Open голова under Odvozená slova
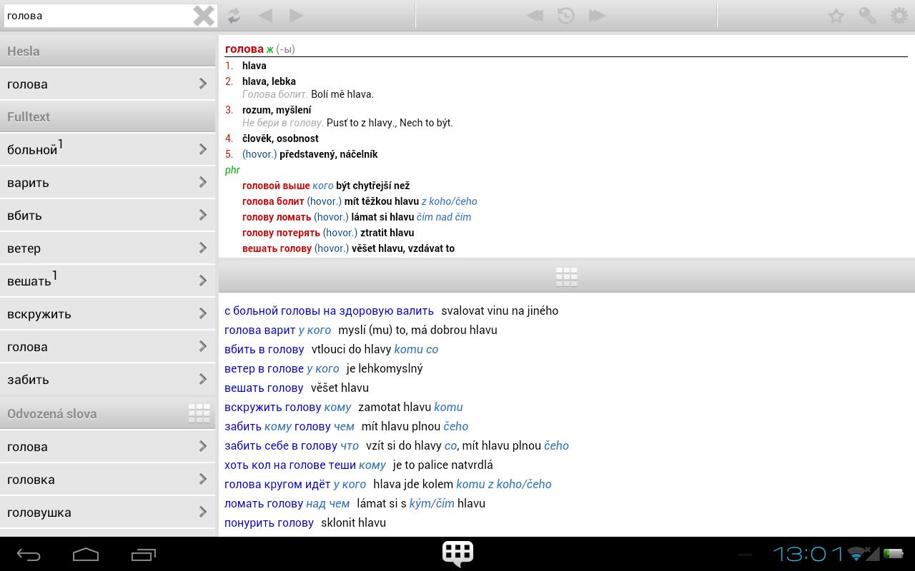915x571 pixels. (x=107, y=446)
